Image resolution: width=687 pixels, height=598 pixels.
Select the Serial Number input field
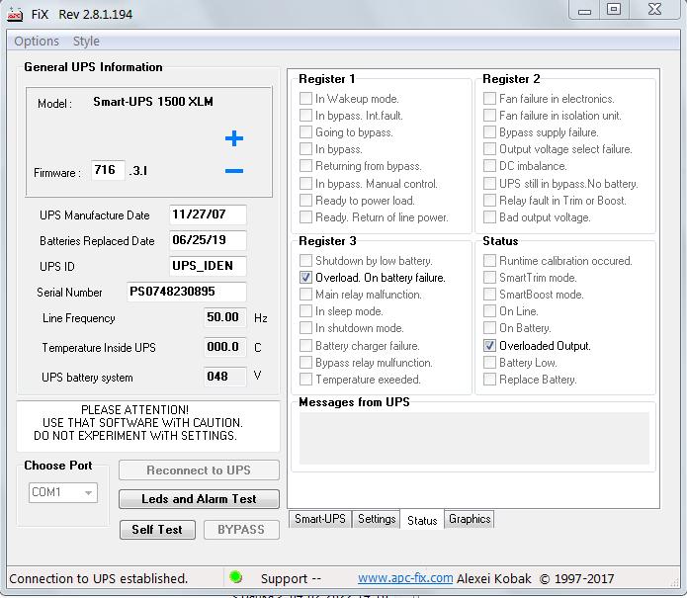[186, 292]
